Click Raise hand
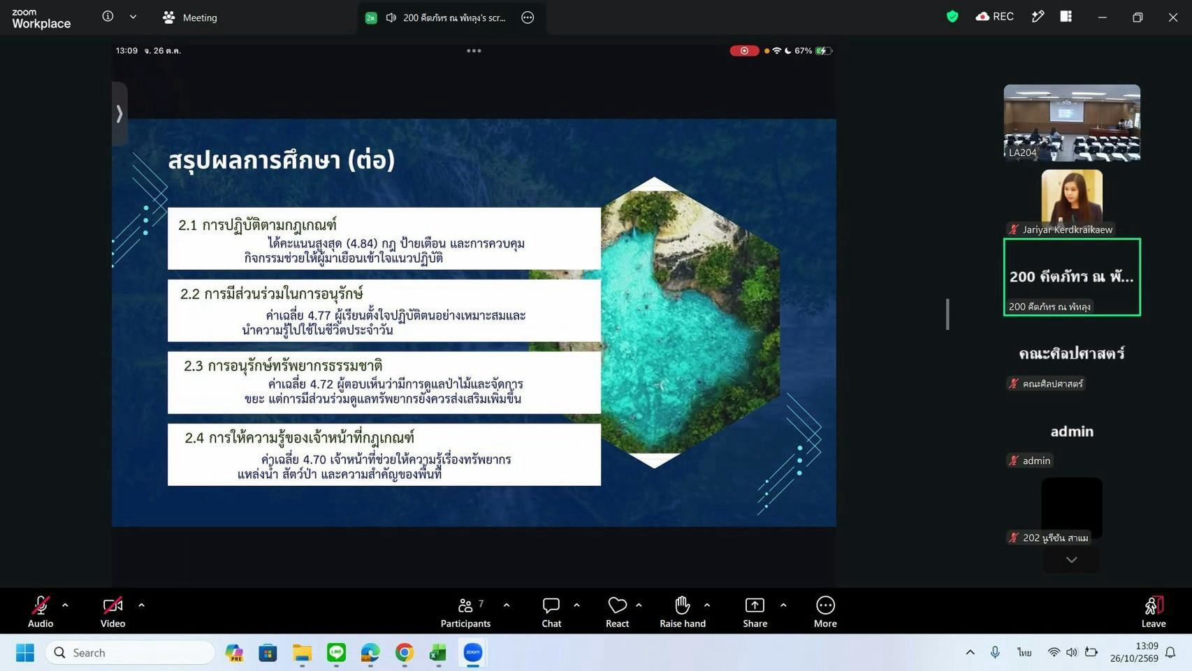The height and width of the screenshot is (671, 1192). click(683, 612)
